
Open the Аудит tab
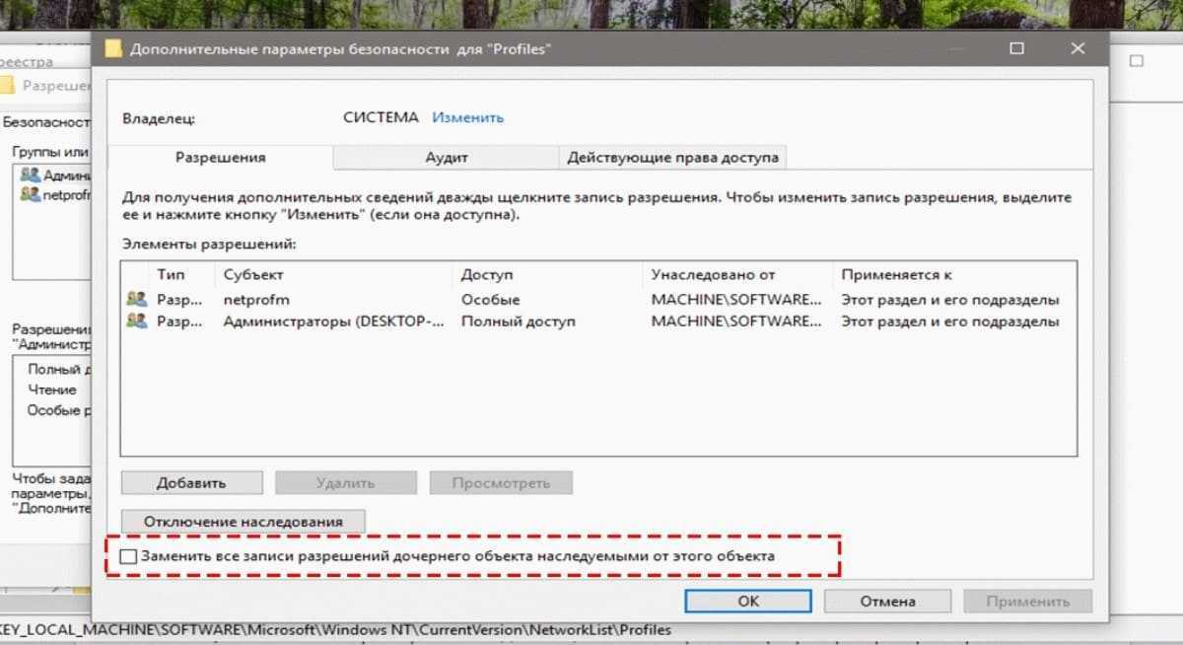pyautogui.click(x=446, y=157)
